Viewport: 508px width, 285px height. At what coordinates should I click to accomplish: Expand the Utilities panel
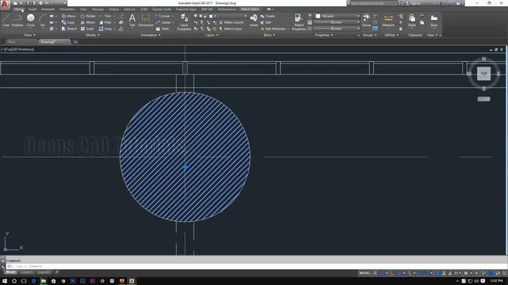click(391, 35)
